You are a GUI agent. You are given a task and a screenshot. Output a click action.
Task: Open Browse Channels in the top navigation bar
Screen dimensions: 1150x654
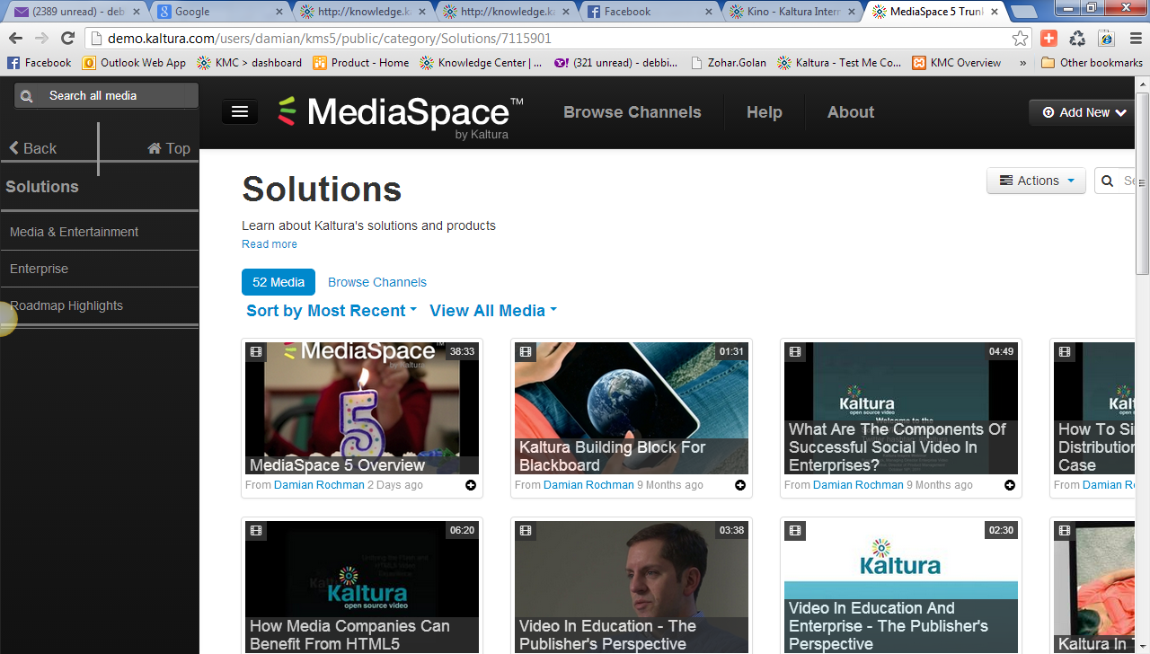(x=632, y=112)
